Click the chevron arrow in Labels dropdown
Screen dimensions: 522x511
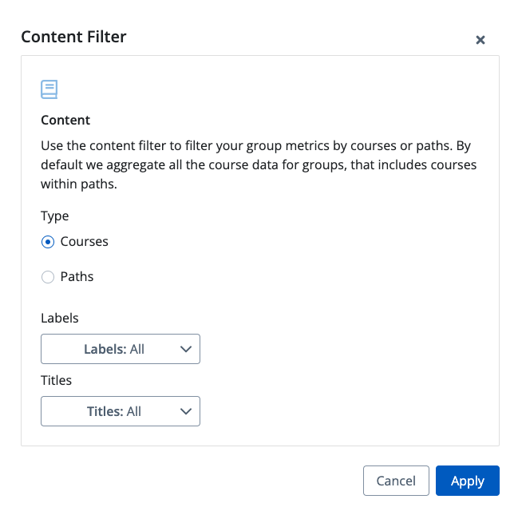coord(186,349)
